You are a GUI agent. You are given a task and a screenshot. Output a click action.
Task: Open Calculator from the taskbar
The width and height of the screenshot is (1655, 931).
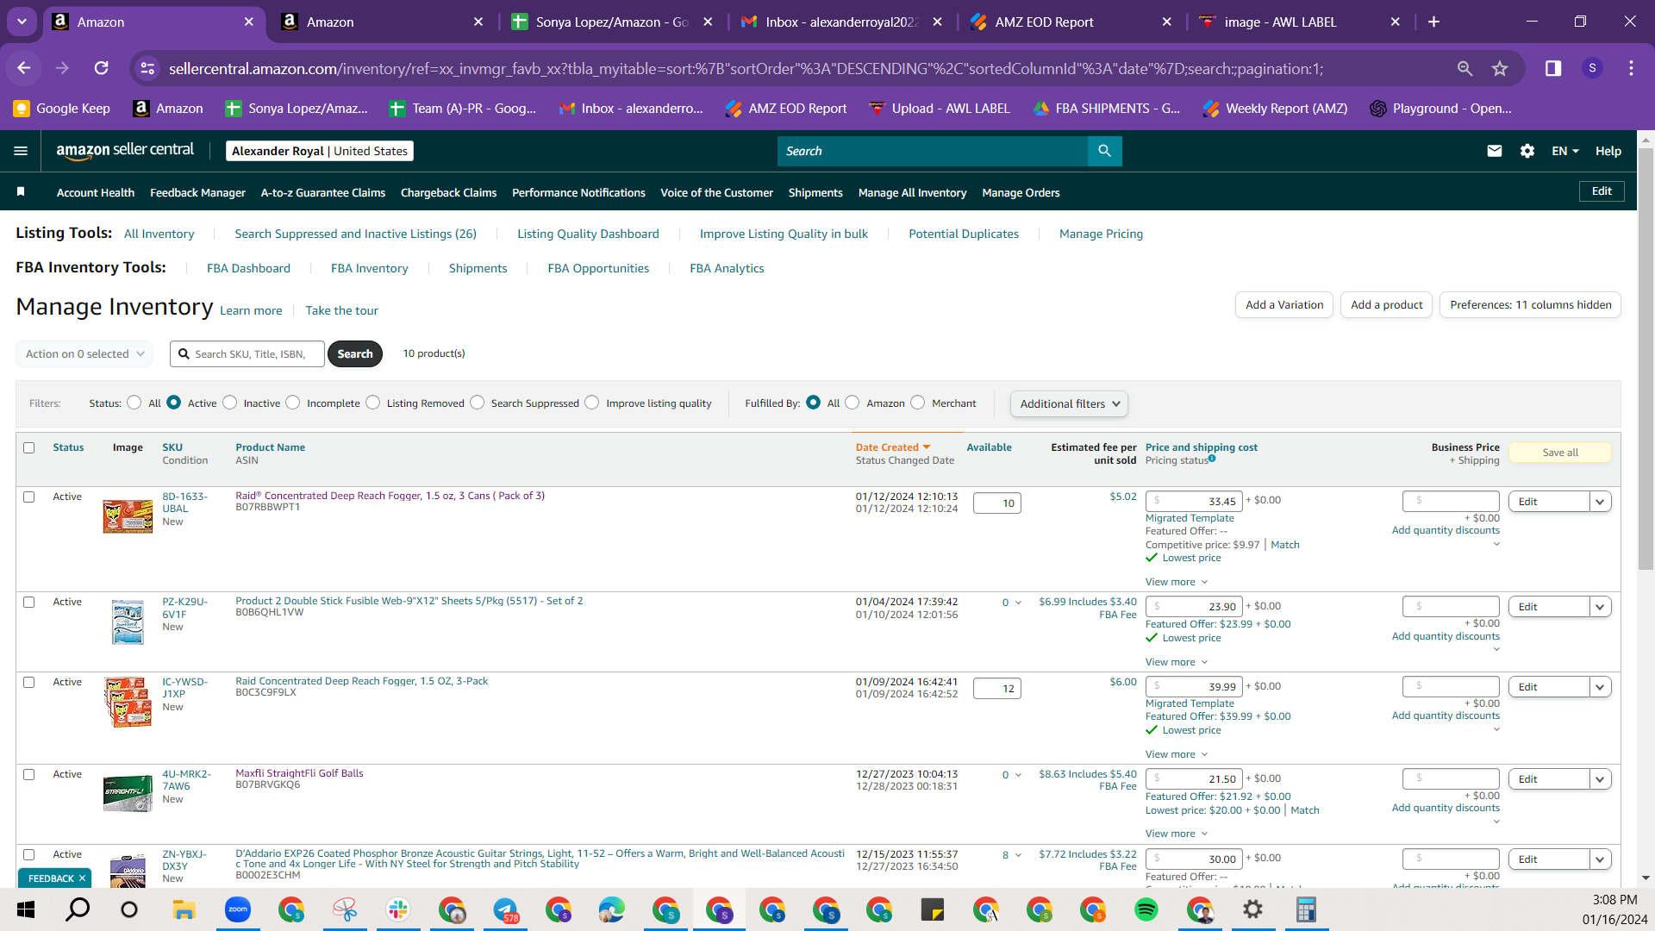1306,909
